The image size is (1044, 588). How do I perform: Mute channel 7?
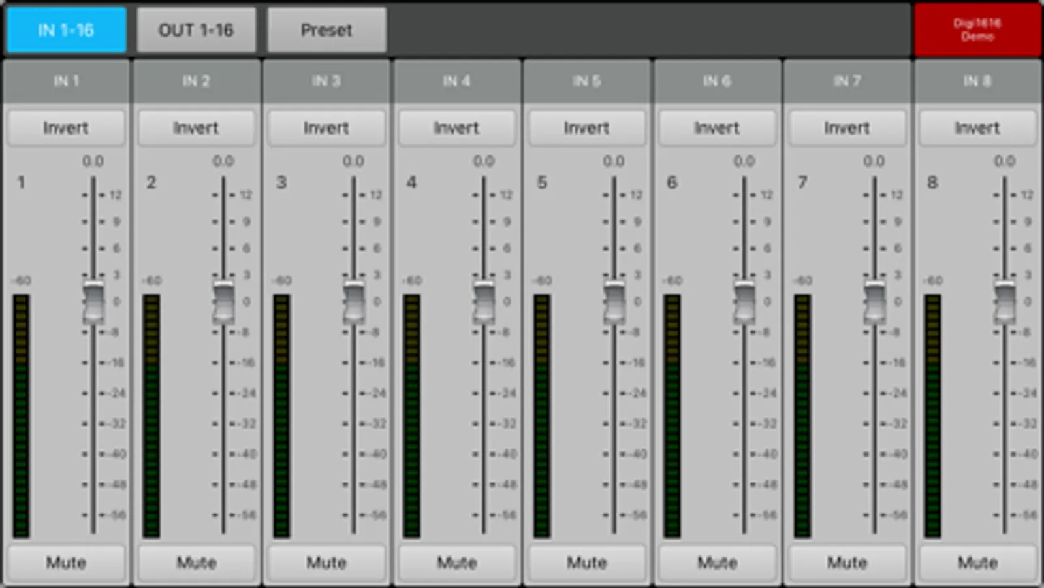pyautogui.click(x=847, y=563)
